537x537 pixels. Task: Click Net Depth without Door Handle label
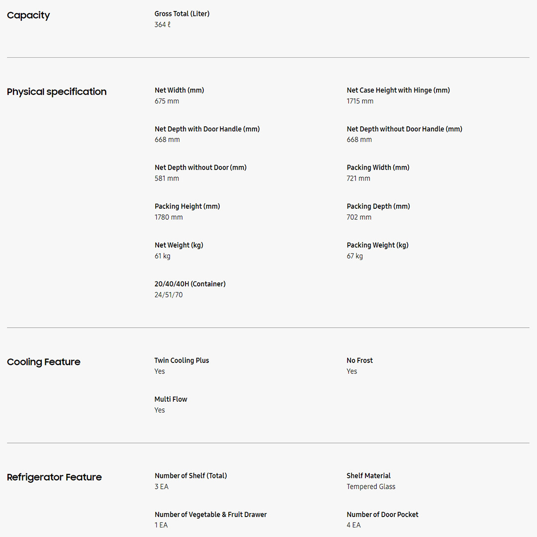404,129
